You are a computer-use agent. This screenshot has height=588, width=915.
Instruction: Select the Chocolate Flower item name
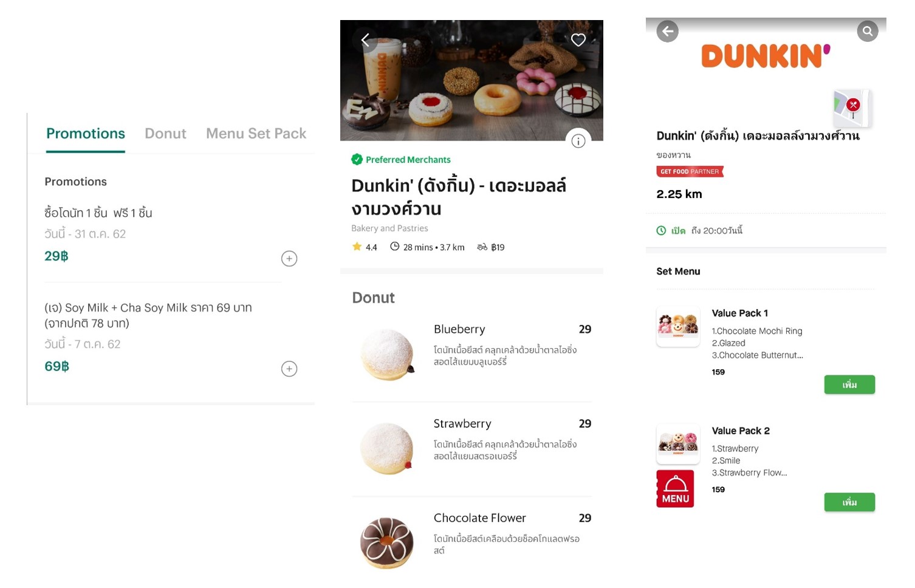pos(480,518)
